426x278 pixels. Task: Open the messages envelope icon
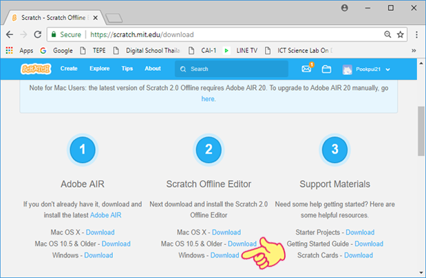(x=307, y=69)
